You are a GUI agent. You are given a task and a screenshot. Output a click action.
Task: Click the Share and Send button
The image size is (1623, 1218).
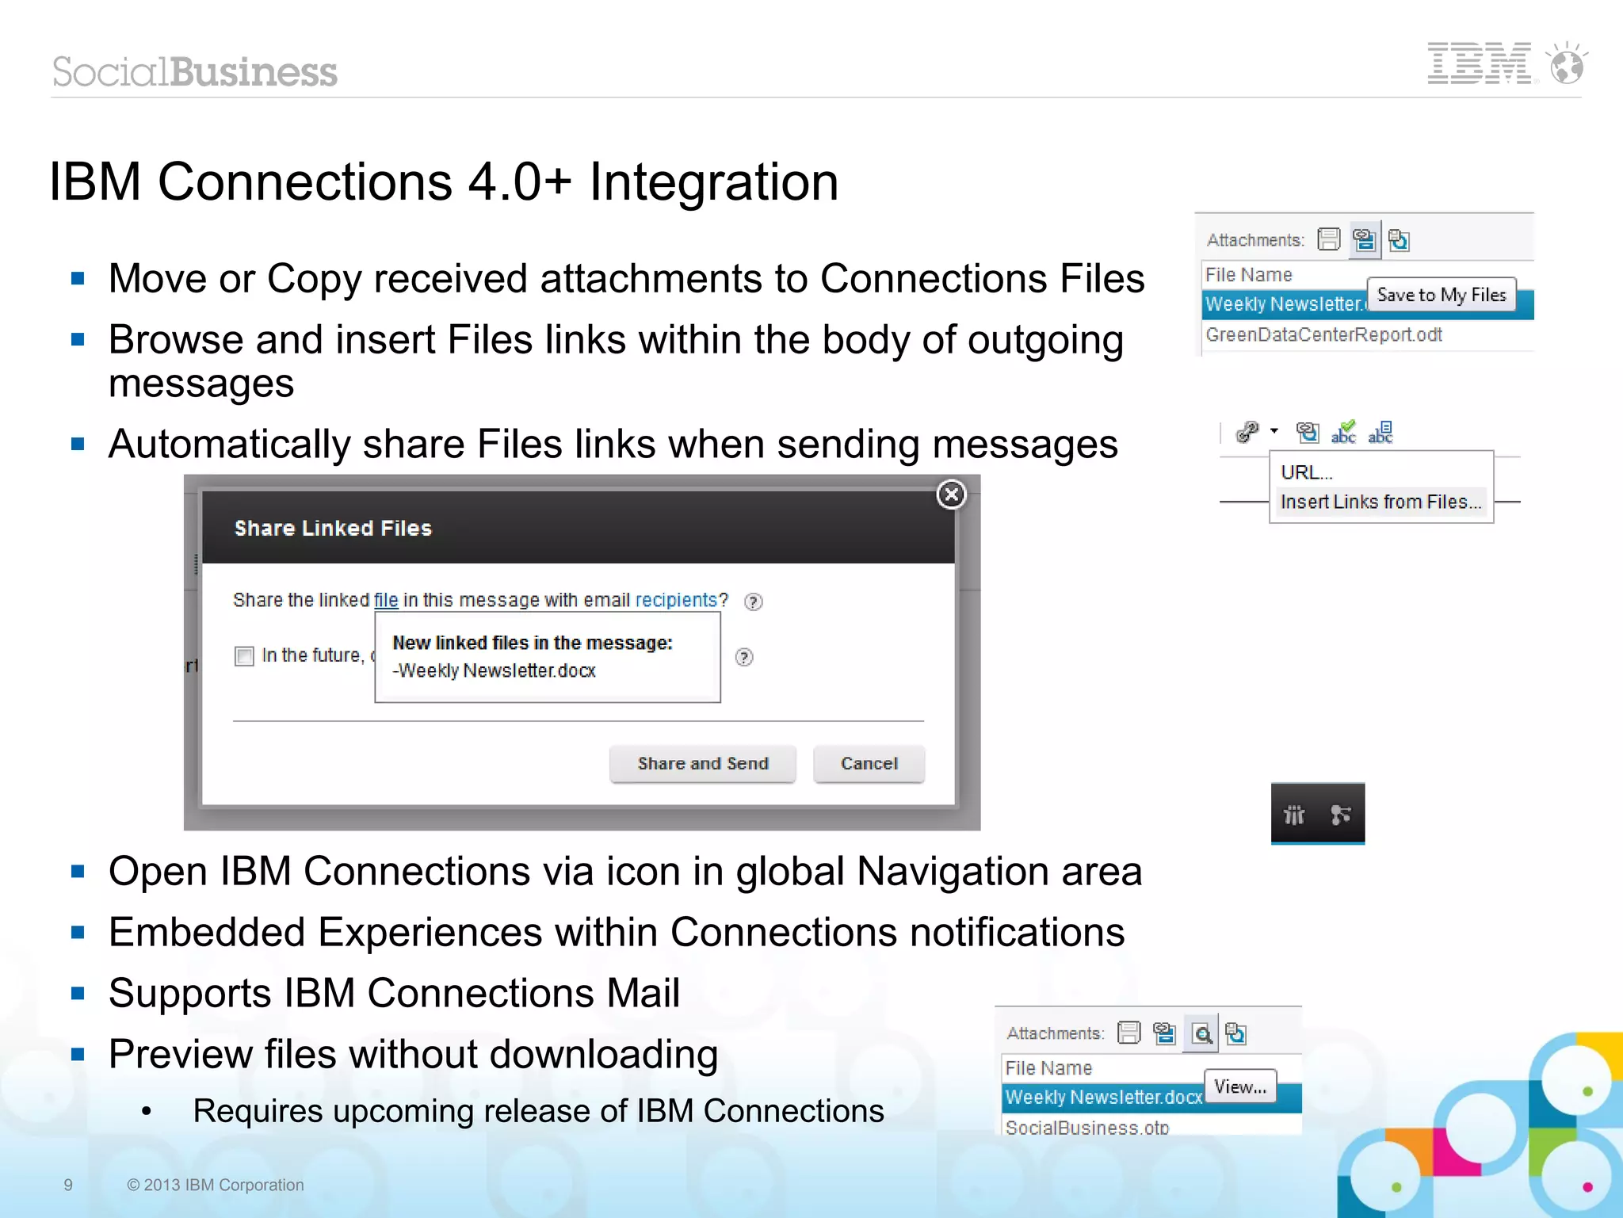point(703,764)
